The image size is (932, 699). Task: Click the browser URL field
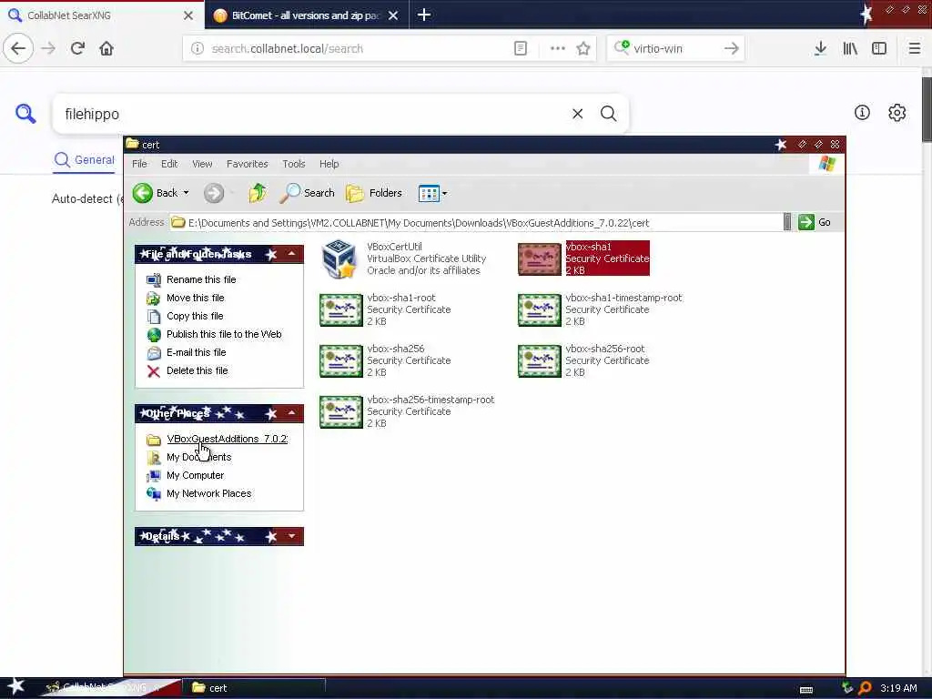(x=357, y=49)
